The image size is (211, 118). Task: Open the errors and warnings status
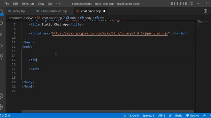click(5, 115)
